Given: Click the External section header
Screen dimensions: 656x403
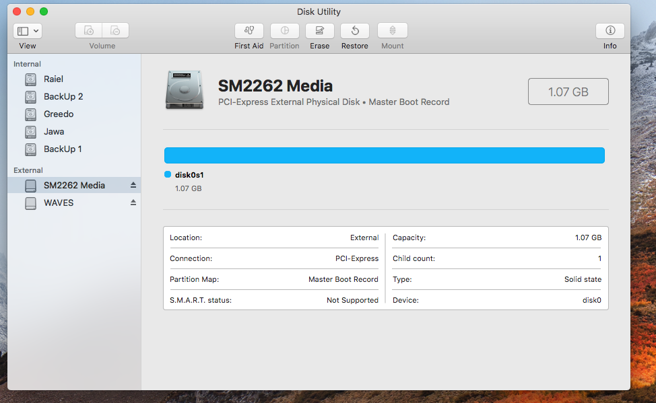Looking at the screenshot, I should pyautogui.click(x=28, y=170).
